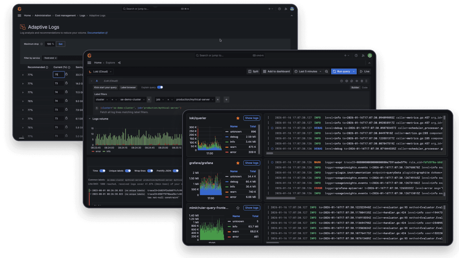The height and width of the screenshot is (258, 459).
Task: Click Kick start your query button
Action: point(106,87)
